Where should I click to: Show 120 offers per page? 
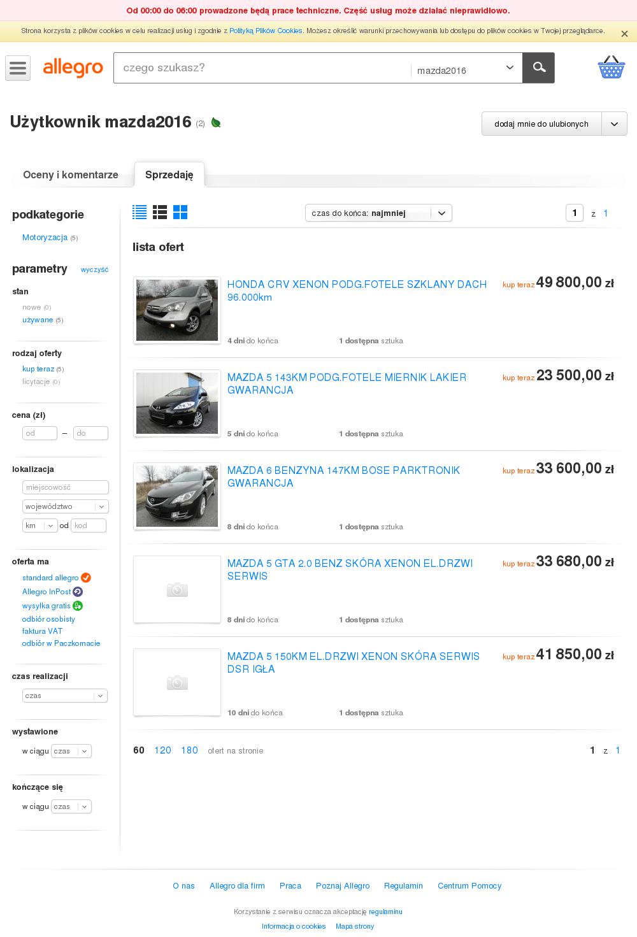click(x=162, y=750)
